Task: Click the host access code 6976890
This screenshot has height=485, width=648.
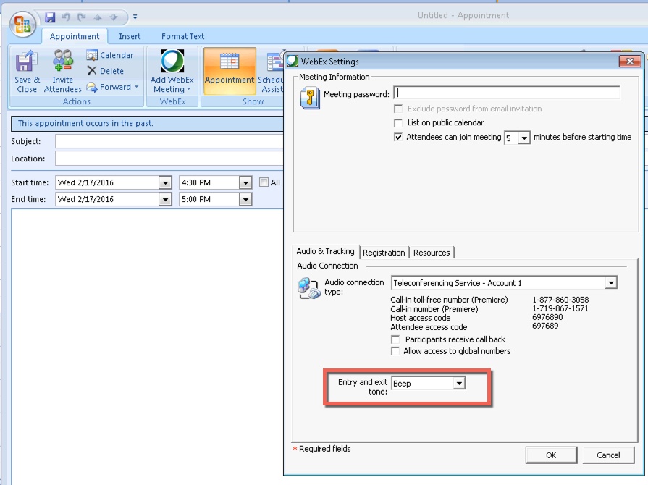Action: coord(547,317)
